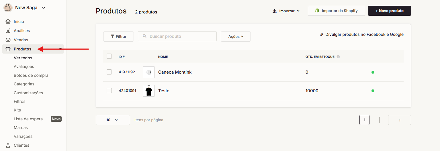Viewport: 440px width, 151px height.
Task: Click the buscar produto search field
Action: pyautogui.click(x=181, y=36)
